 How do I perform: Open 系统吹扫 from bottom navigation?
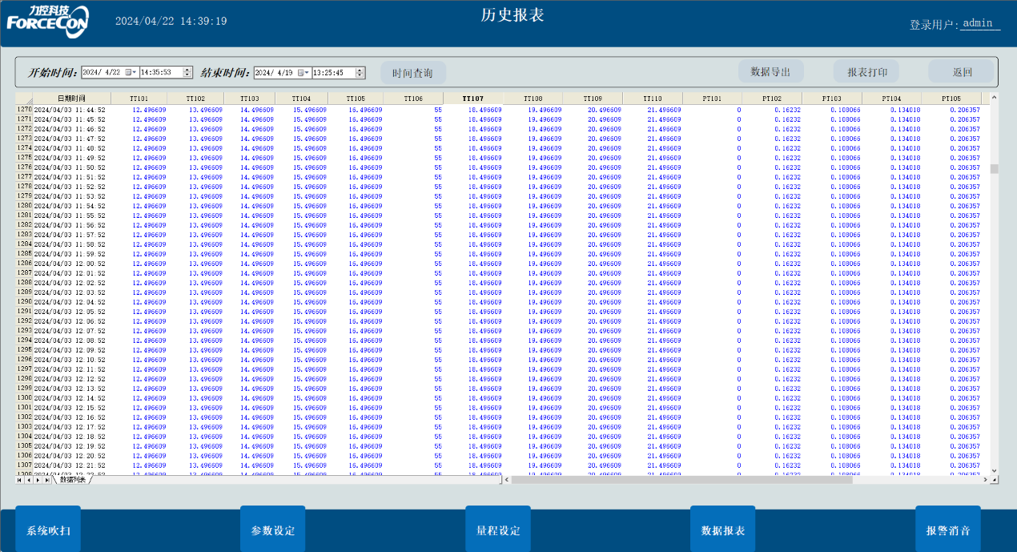48,530
